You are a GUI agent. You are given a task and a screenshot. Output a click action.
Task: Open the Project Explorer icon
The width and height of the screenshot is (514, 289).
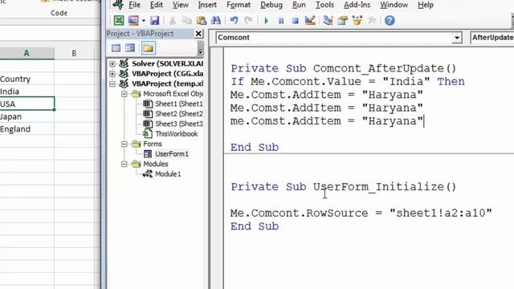tap(328, 21)
